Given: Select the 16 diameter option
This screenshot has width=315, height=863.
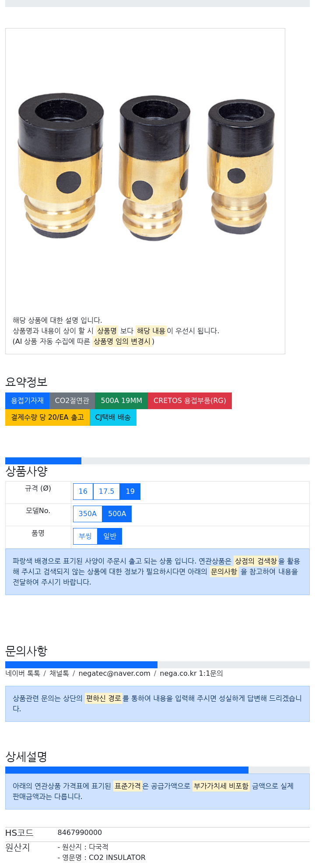Looking at the screenshot, I should click(83, 491).
